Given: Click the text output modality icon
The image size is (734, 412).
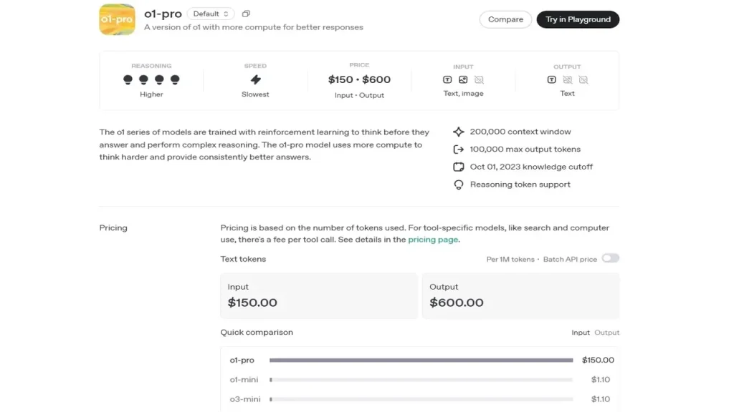Looking at the screenshot, I should (x=551, y=80).
